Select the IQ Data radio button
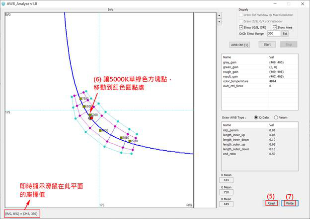 click(x=256, y=117)
